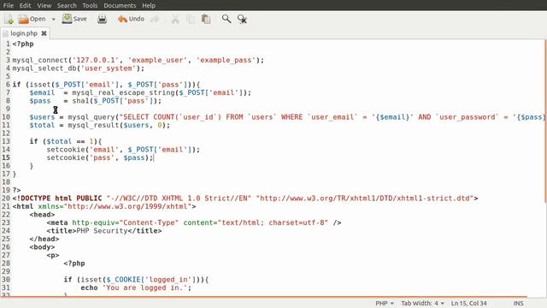Copy selection with the copy icon

(x=191, y=19)
